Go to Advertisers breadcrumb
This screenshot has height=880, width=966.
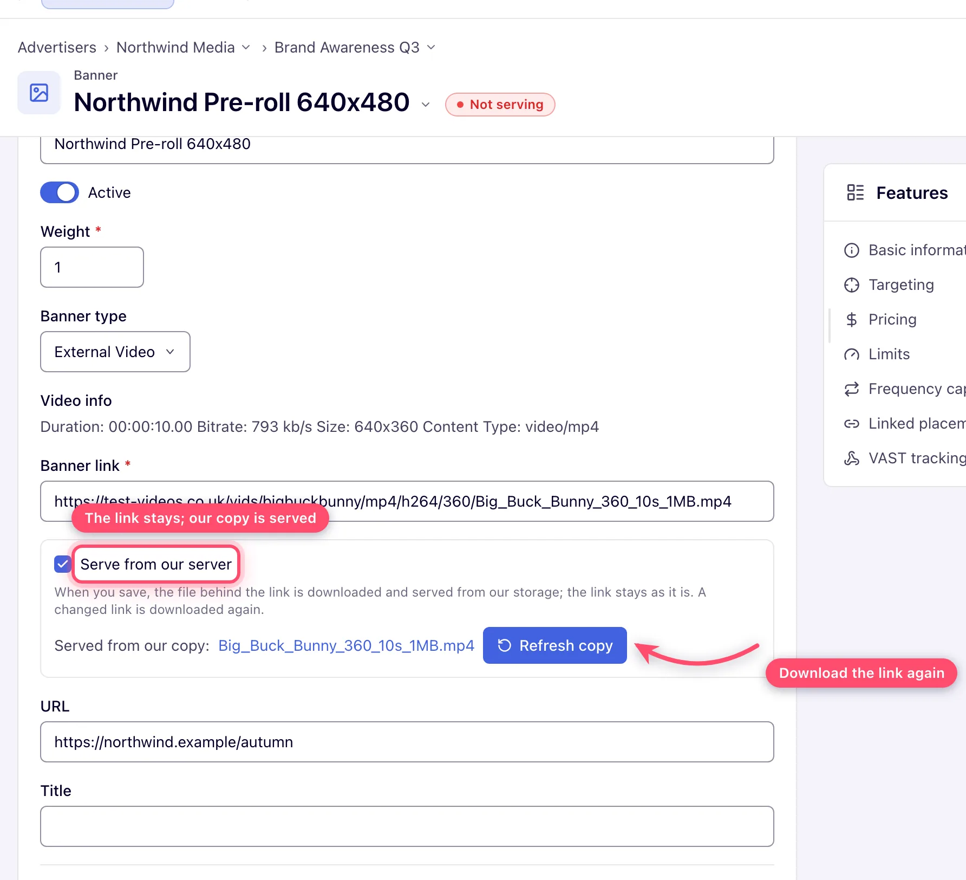coord(57,48)
